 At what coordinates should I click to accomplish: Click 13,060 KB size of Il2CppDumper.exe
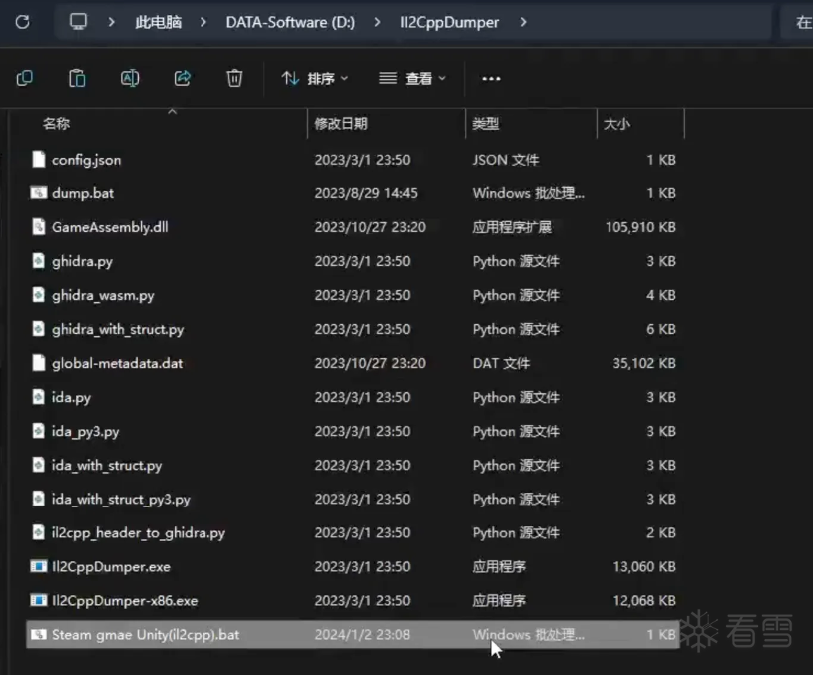[x=644, y=566]
